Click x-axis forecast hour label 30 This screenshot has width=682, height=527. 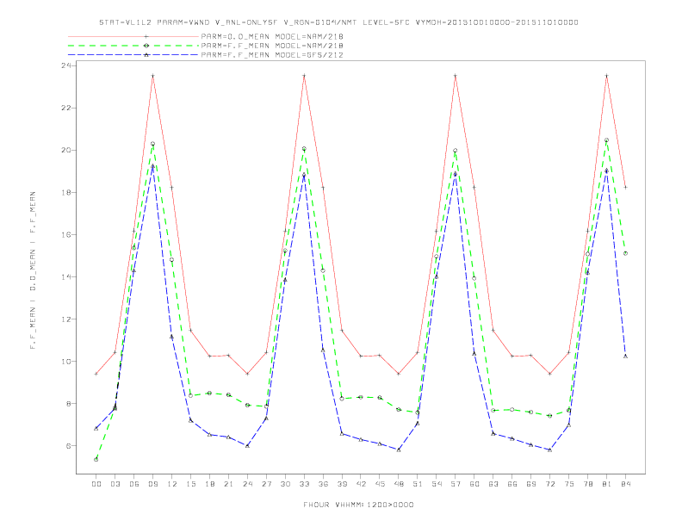(285, 484)
